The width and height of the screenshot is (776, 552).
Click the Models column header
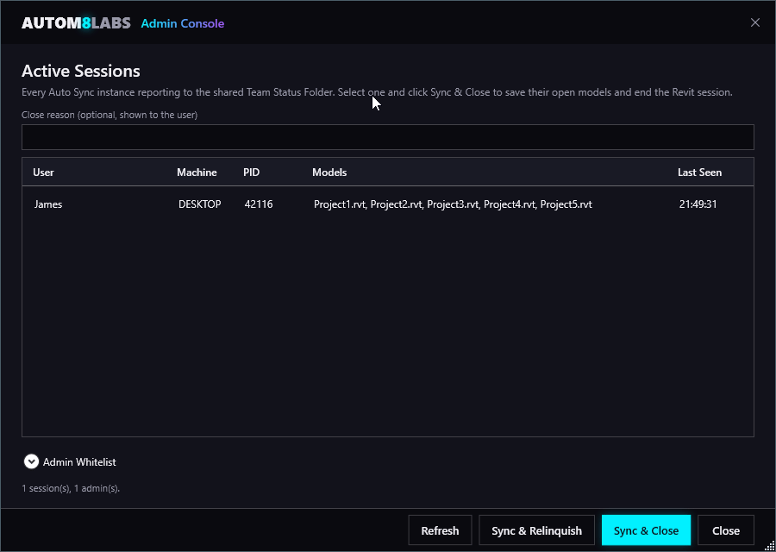[x=329, y=172]
